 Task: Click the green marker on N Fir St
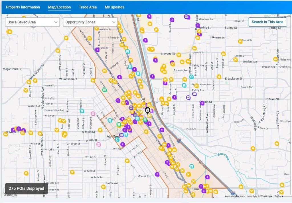coord(104,90)
